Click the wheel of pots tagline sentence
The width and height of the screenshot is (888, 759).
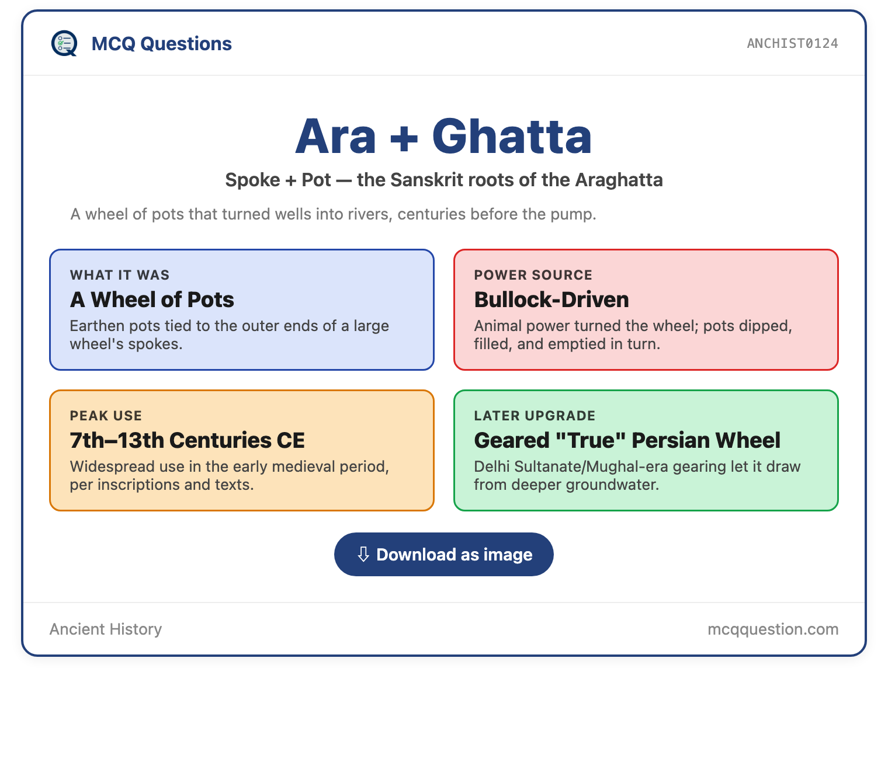coord(333,214)
